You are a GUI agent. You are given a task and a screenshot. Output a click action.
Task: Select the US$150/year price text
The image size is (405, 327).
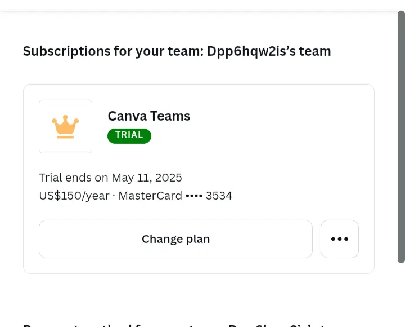pos(74,196)
